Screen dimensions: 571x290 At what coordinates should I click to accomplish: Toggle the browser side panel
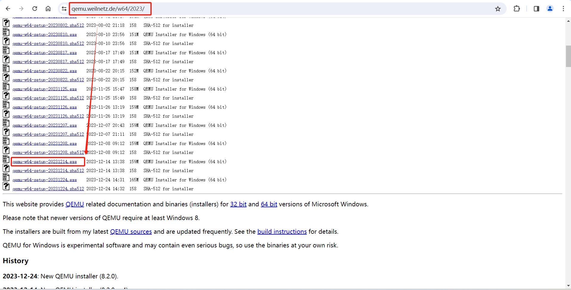click(536, 9)
